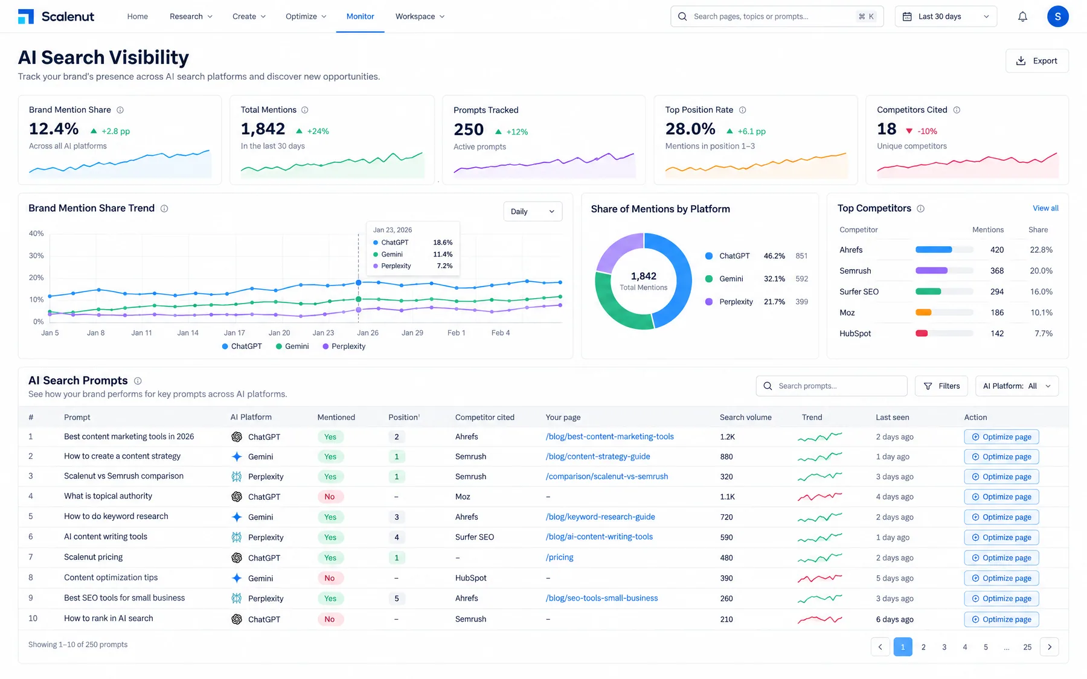Toggle Perplexity series in trend chart legend
Viewport: 1087px width, 679px height.
(344, 346)
